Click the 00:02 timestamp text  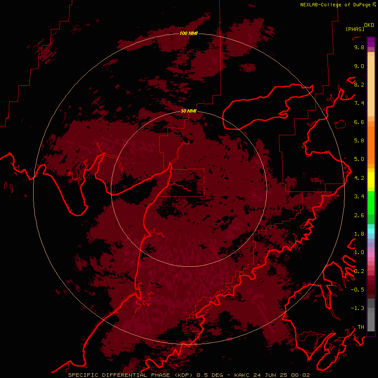(300, 375)
